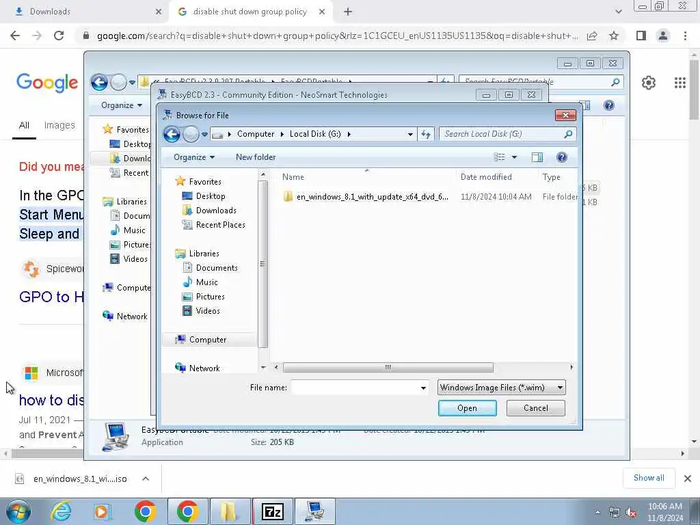Open Chrome three-dot menu
700x525 pixels.
coord(685,36)
